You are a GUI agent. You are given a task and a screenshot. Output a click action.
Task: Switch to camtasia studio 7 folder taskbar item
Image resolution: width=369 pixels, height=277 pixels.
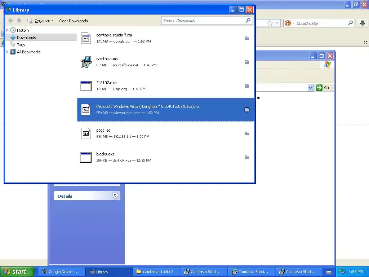coord(156,272)
